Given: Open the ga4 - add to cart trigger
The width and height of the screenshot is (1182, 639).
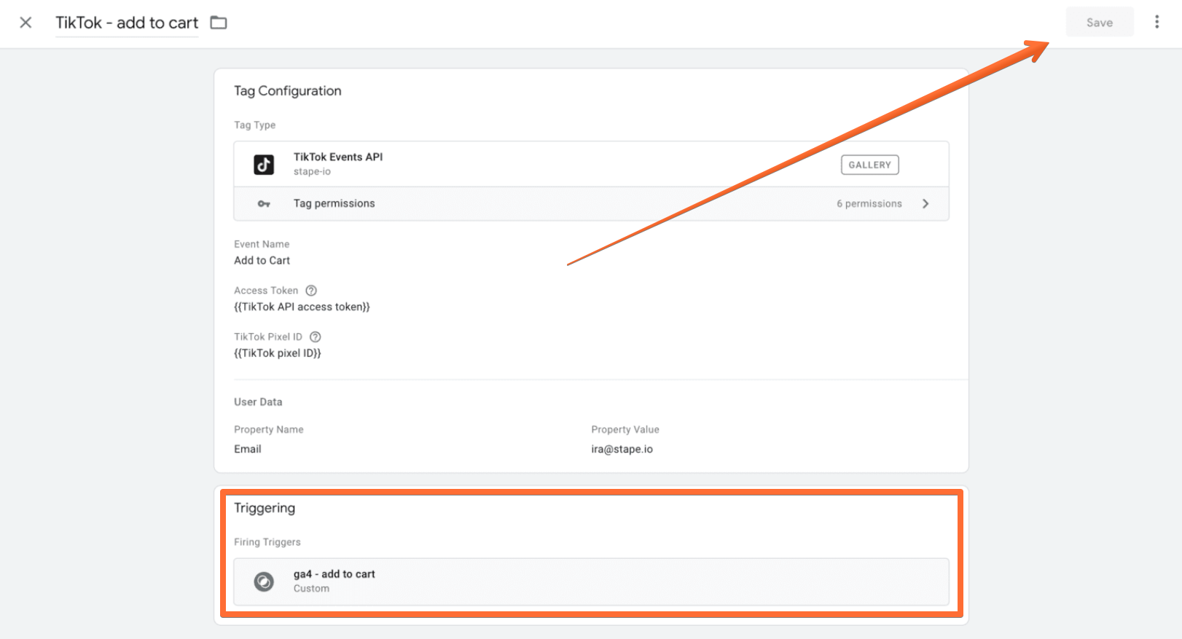Looking at the screenshot, I should point(591,581).
